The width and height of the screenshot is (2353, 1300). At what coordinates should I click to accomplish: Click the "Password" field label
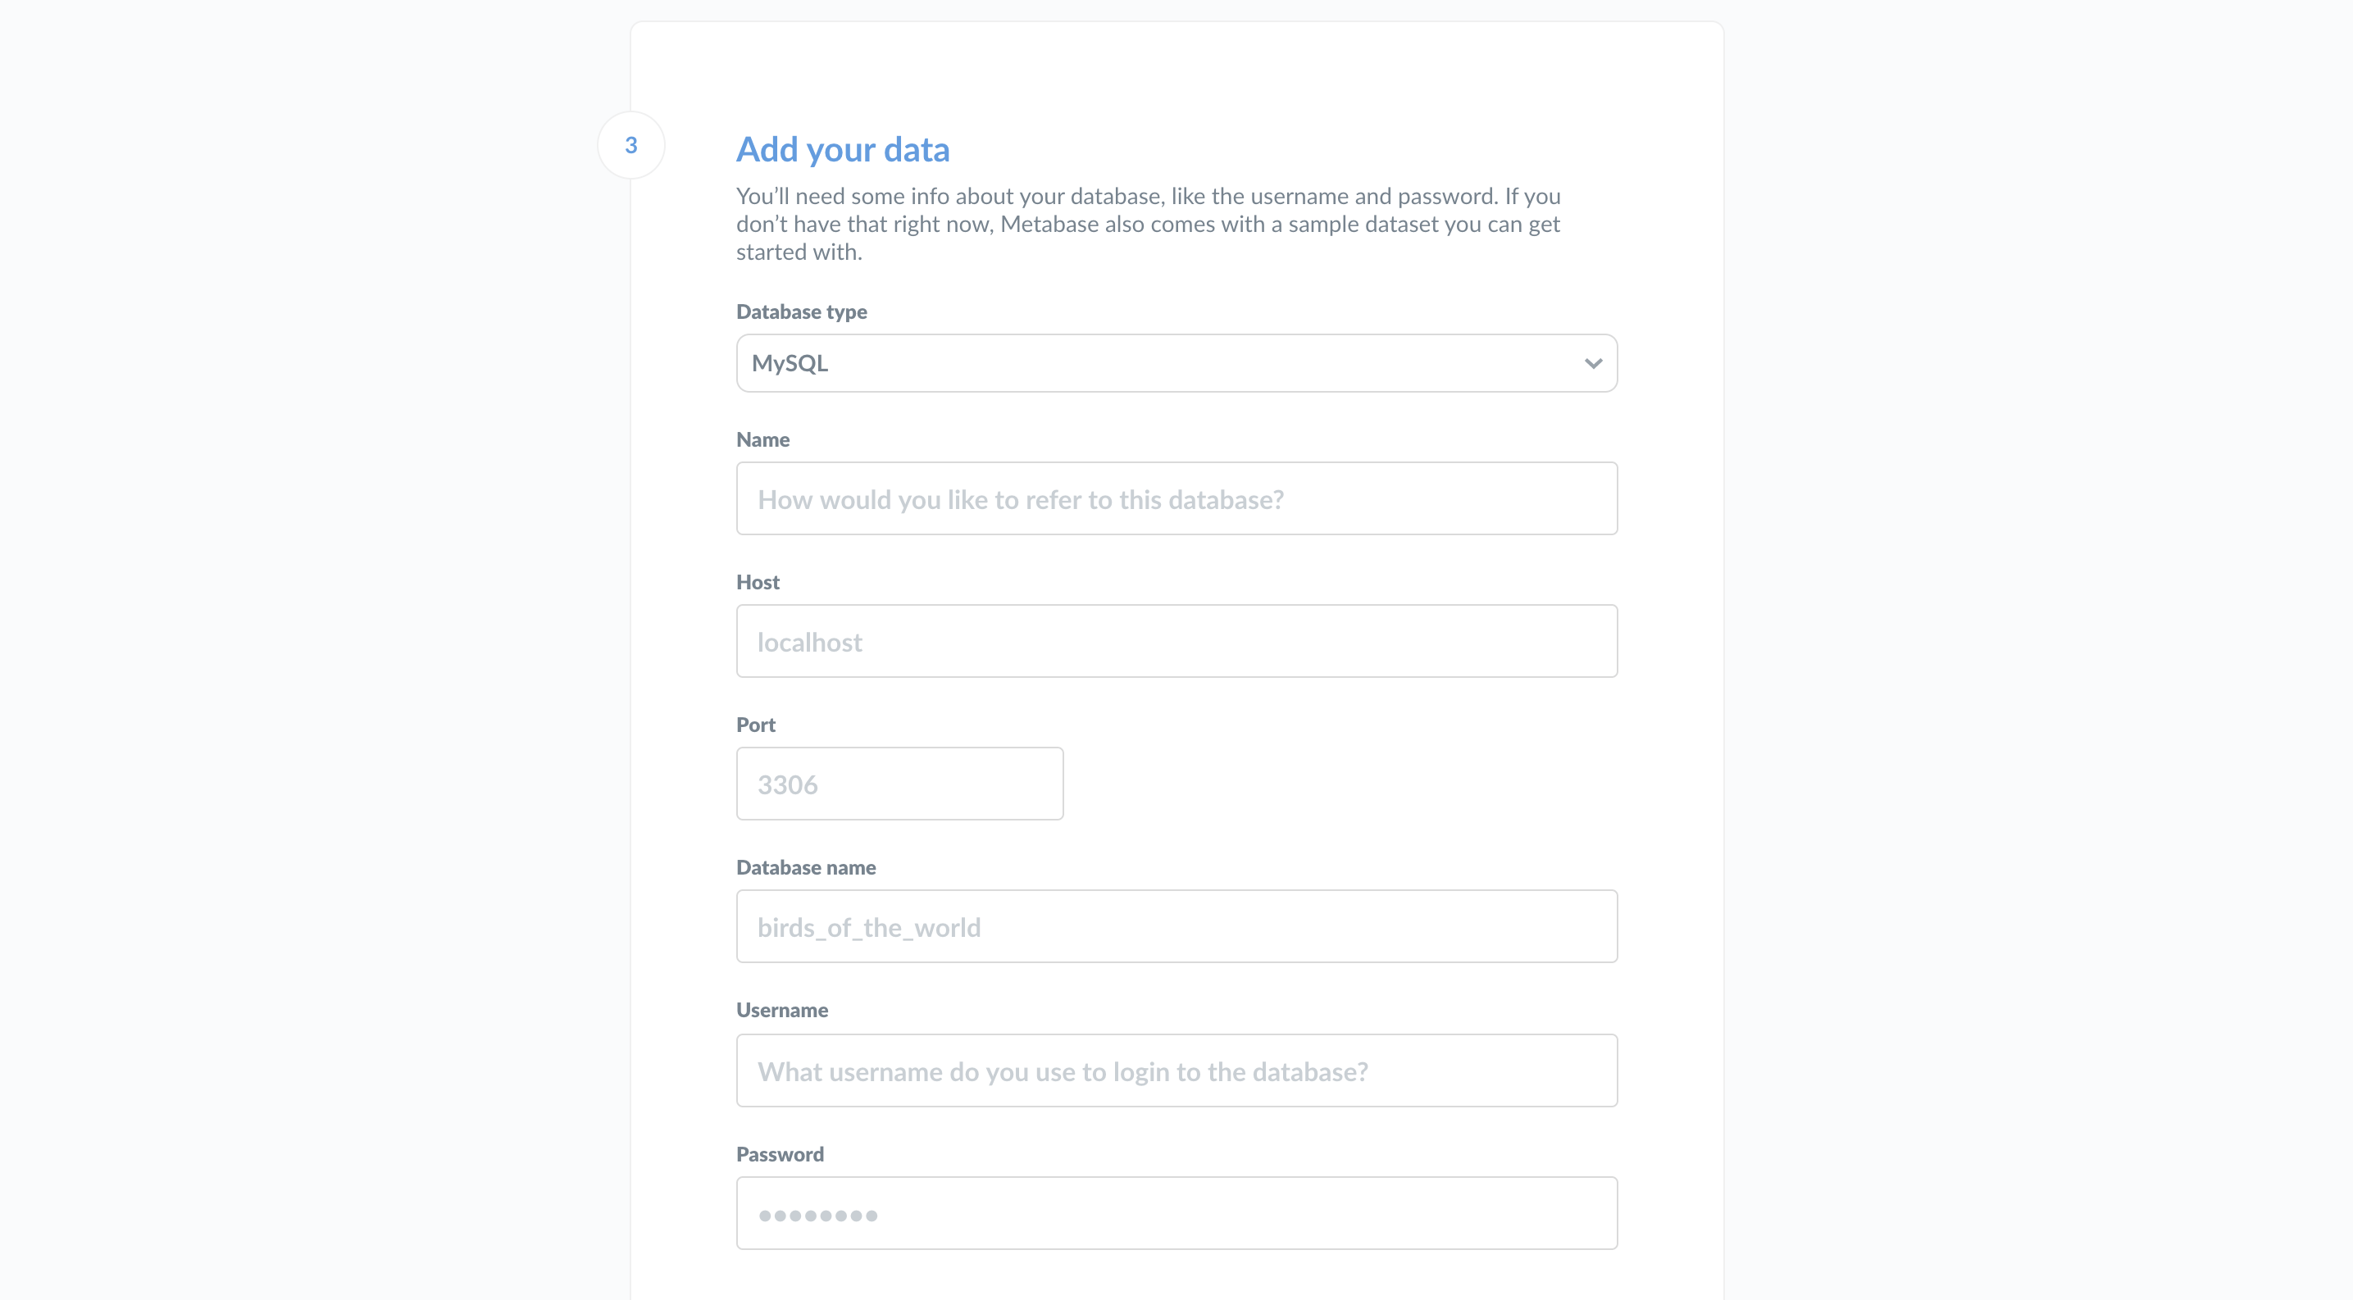[x=779, y=1154]
